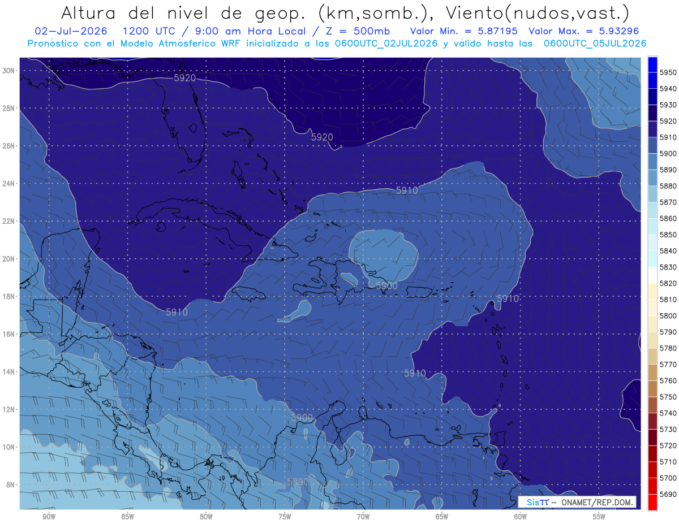679x524 pixels.
Task: Click the '12N' latitude label
Action: click(x=8, y=409)
